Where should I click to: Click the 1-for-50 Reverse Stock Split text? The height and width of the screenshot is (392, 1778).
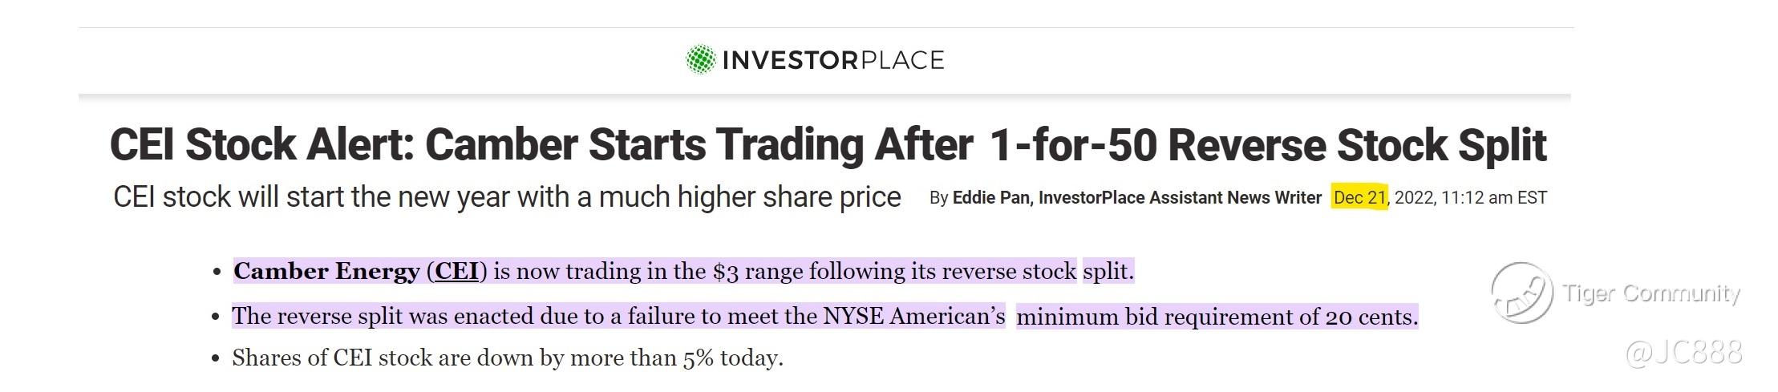1268,145
